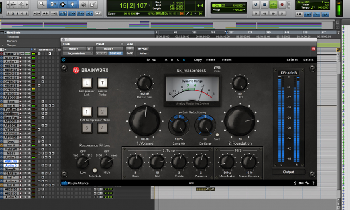350x210 pixels.
Task: Click the wrench settings icon
Action: (307, 183)
